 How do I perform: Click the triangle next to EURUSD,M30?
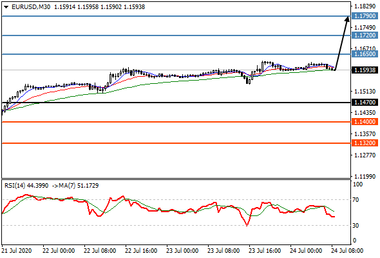point(6,7)
